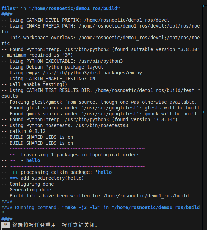The width and height of the screenshot is (207, 230).
Task: Open the /usr/lib/python3/dist-packages/em.py path link
Action: coord(92,73)
